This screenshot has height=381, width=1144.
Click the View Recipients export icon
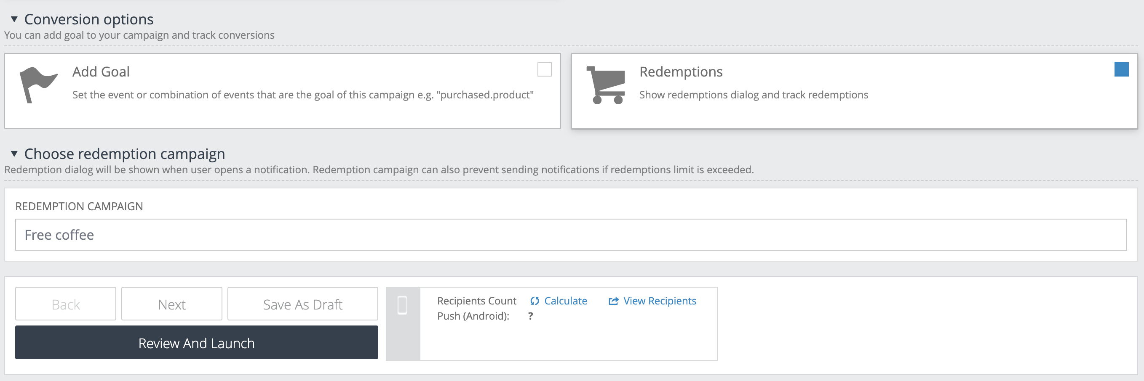[613, 301]
